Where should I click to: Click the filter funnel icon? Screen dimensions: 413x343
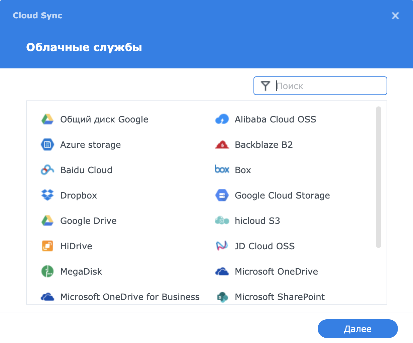(x=265, y=86)
